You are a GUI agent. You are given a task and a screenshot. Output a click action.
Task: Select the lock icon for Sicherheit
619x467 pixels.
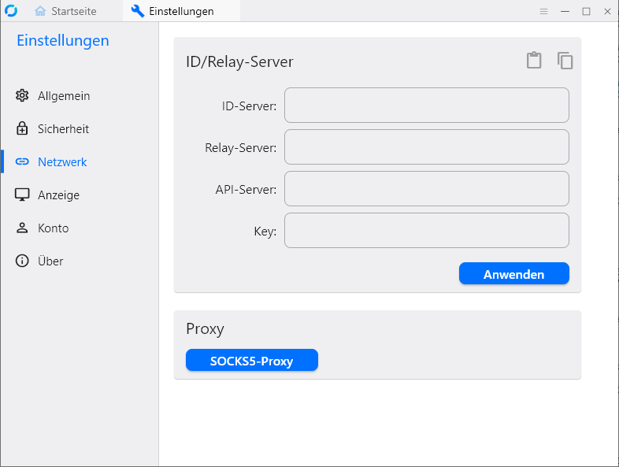pos(22,129)
